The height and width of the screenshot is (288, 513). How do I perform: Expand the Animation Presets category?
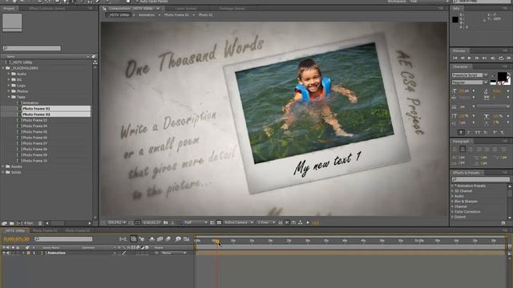click(x=453, y=186)
